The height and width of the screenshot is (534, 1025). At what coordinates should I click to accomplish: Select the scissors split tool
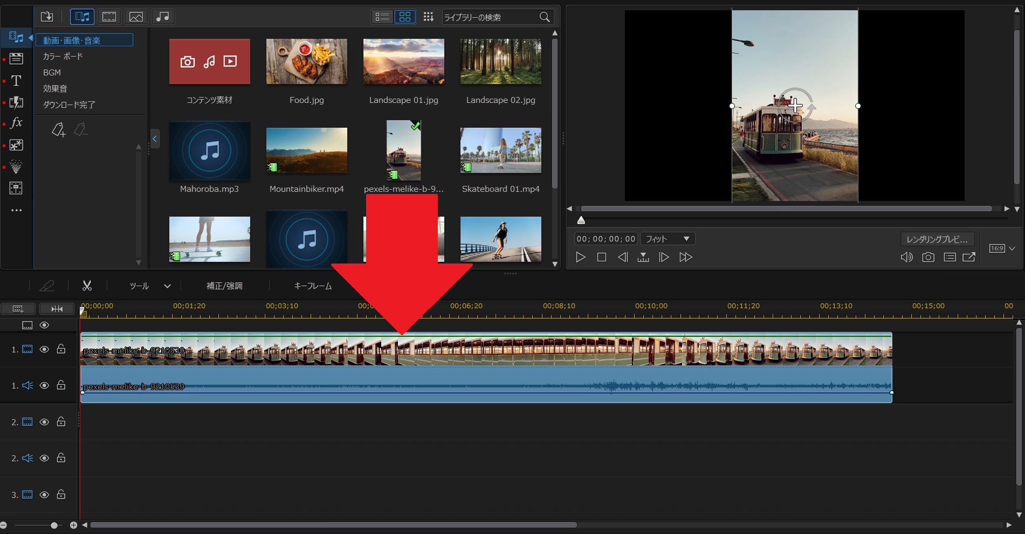coord(87,286)
